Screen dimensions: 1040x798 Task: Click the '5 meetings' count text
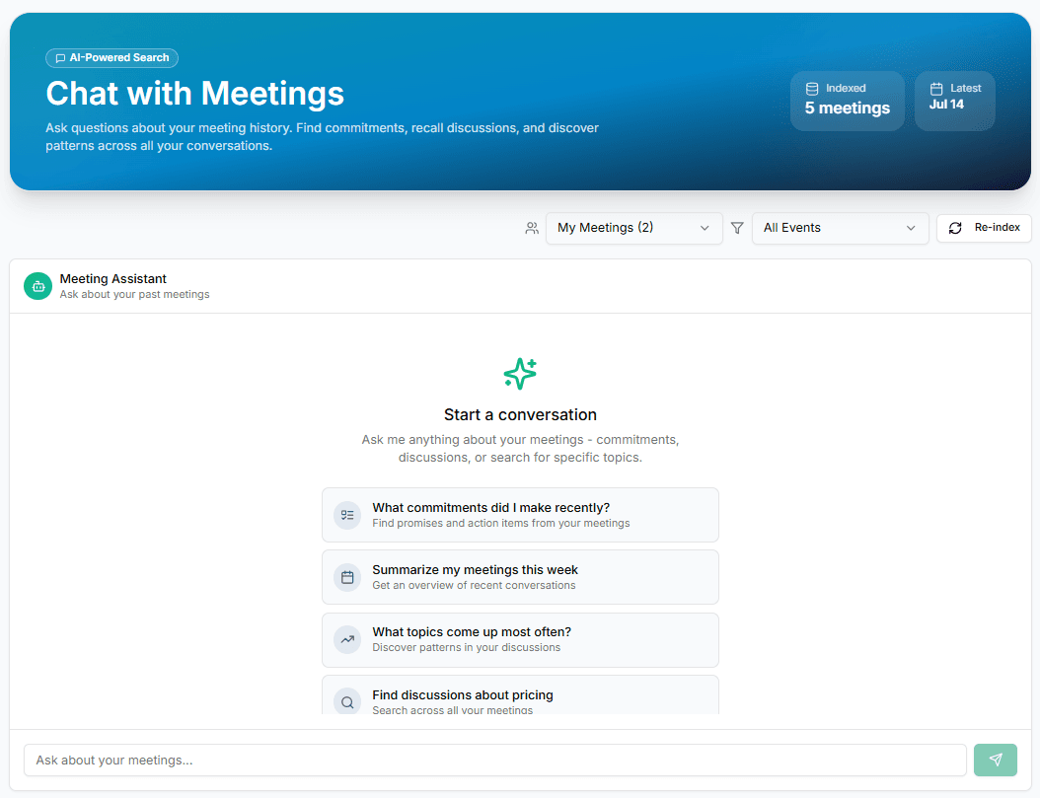pos(847,109)
